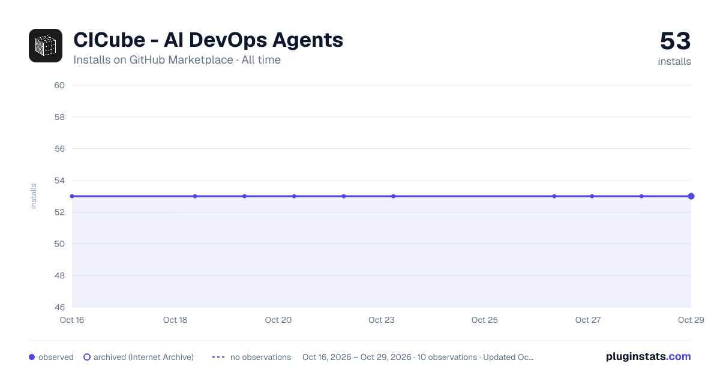Image resolution: width=720 pixels, height=378 pixels.
Task: Click the y-axis label '56'
Action: 59,149
